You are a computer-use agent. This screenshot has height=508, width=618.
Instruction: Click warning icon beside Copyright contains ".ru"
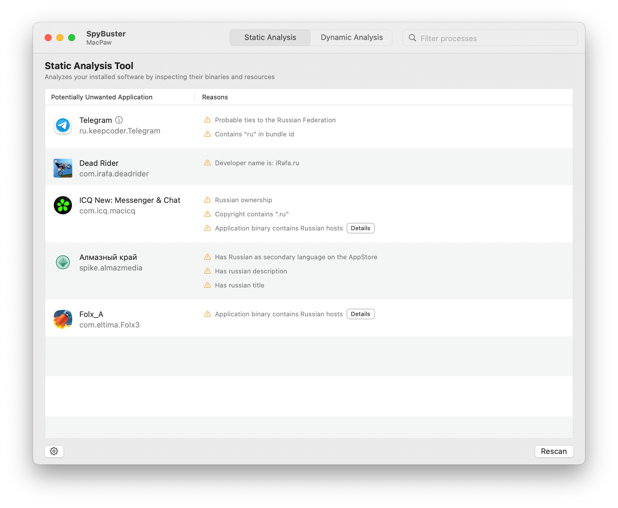tap(207, 214)
